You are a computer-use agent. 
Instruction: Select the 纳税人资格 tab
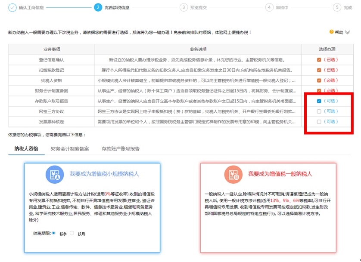point(26,149)
